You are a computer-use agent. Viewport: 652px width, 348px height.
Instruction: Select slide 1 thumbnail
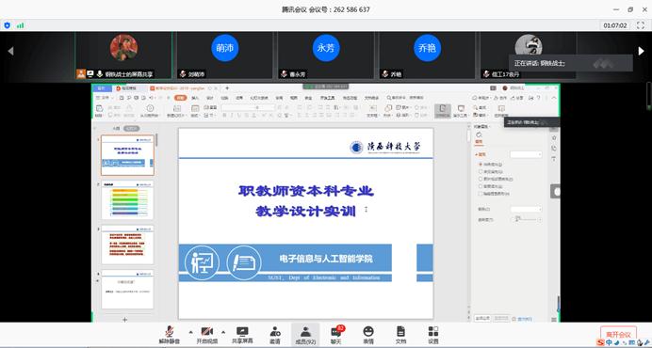(127, 155)
